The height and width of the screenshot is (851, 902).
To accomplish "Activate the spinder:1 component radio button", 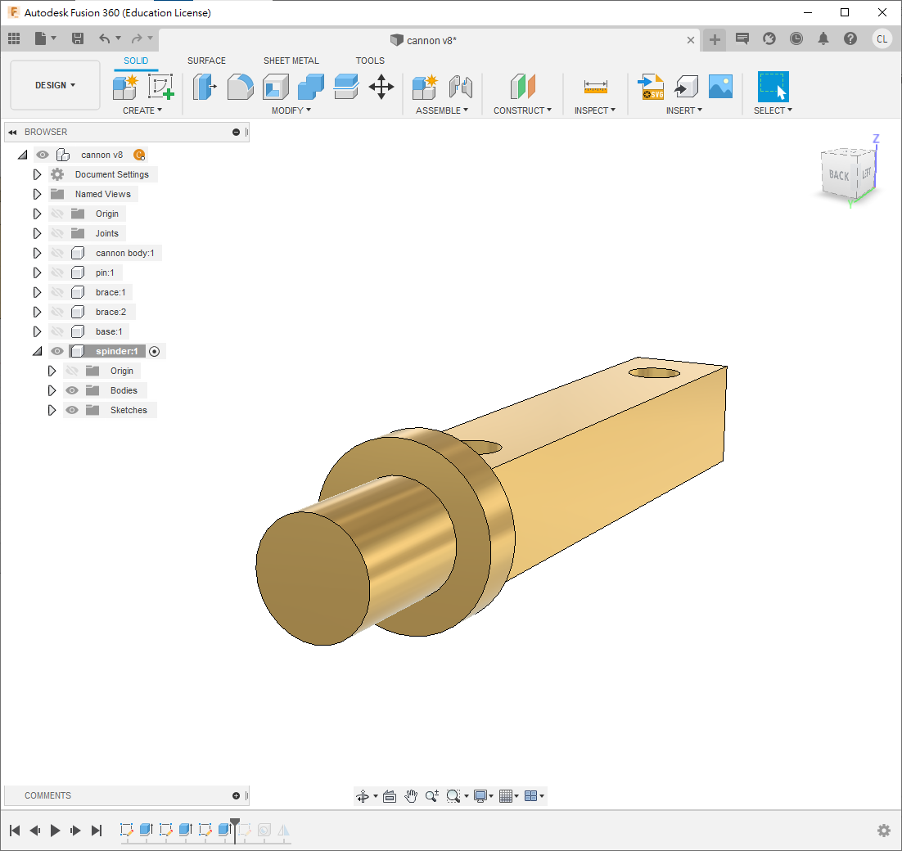I will (155, 351).
